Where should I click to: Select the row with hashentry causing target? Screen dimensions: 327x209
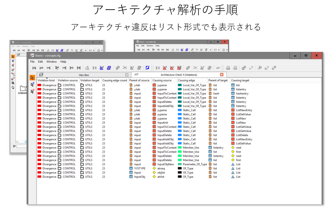pos(242,94)
